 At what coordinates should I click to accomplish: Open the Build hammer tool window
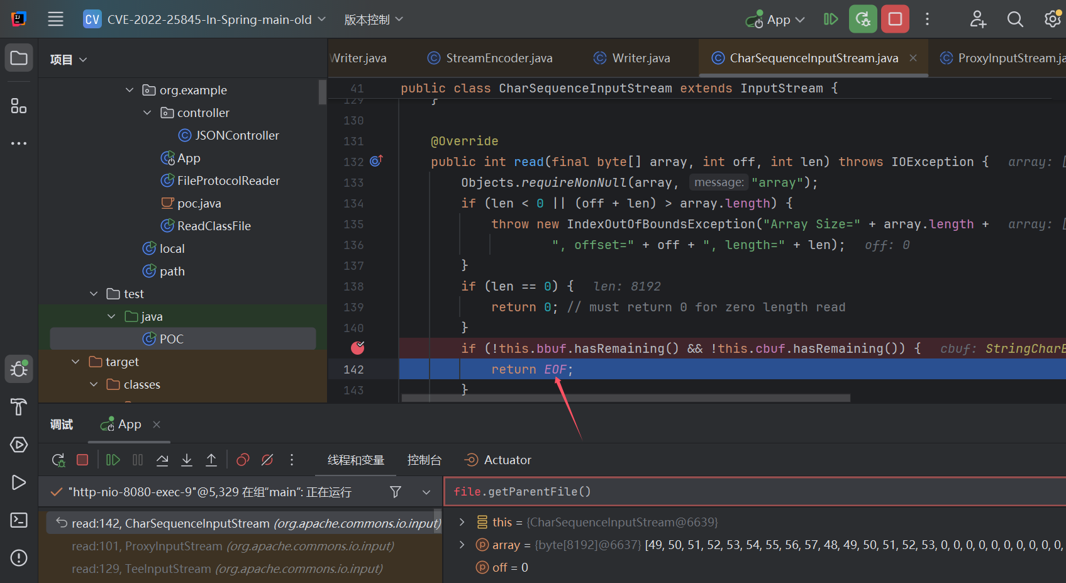[x=19, y=407]
